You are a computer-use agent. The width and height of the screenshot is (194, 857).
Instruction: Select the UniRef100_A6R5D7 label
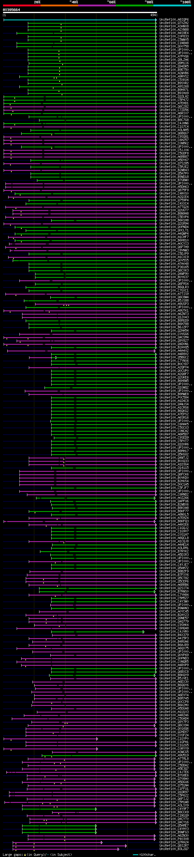(x=174, y=434)
